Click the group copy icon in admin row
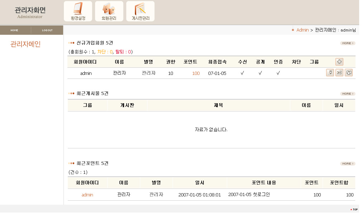The image size is (362, 219). (348, 73)
